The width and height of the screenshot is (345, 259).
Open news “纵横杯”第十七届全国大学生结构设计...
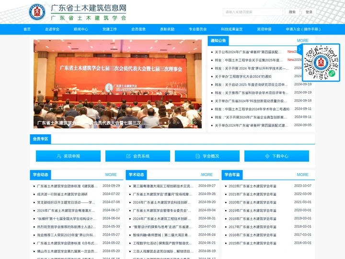tap(67, 219)
